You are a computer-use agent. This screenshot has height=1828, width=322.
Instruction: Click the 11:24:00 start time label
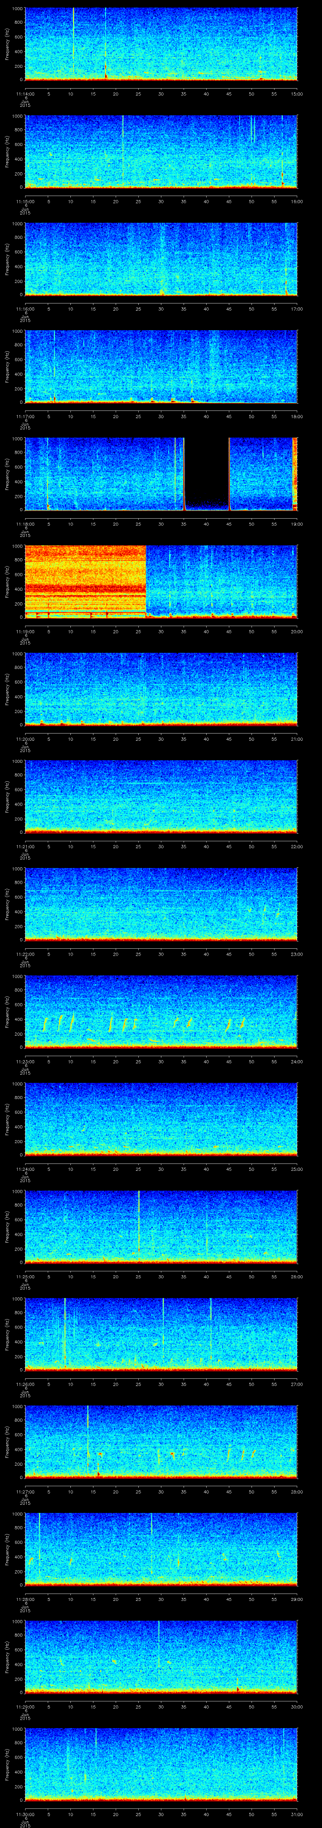click(x=25, y=1169)
